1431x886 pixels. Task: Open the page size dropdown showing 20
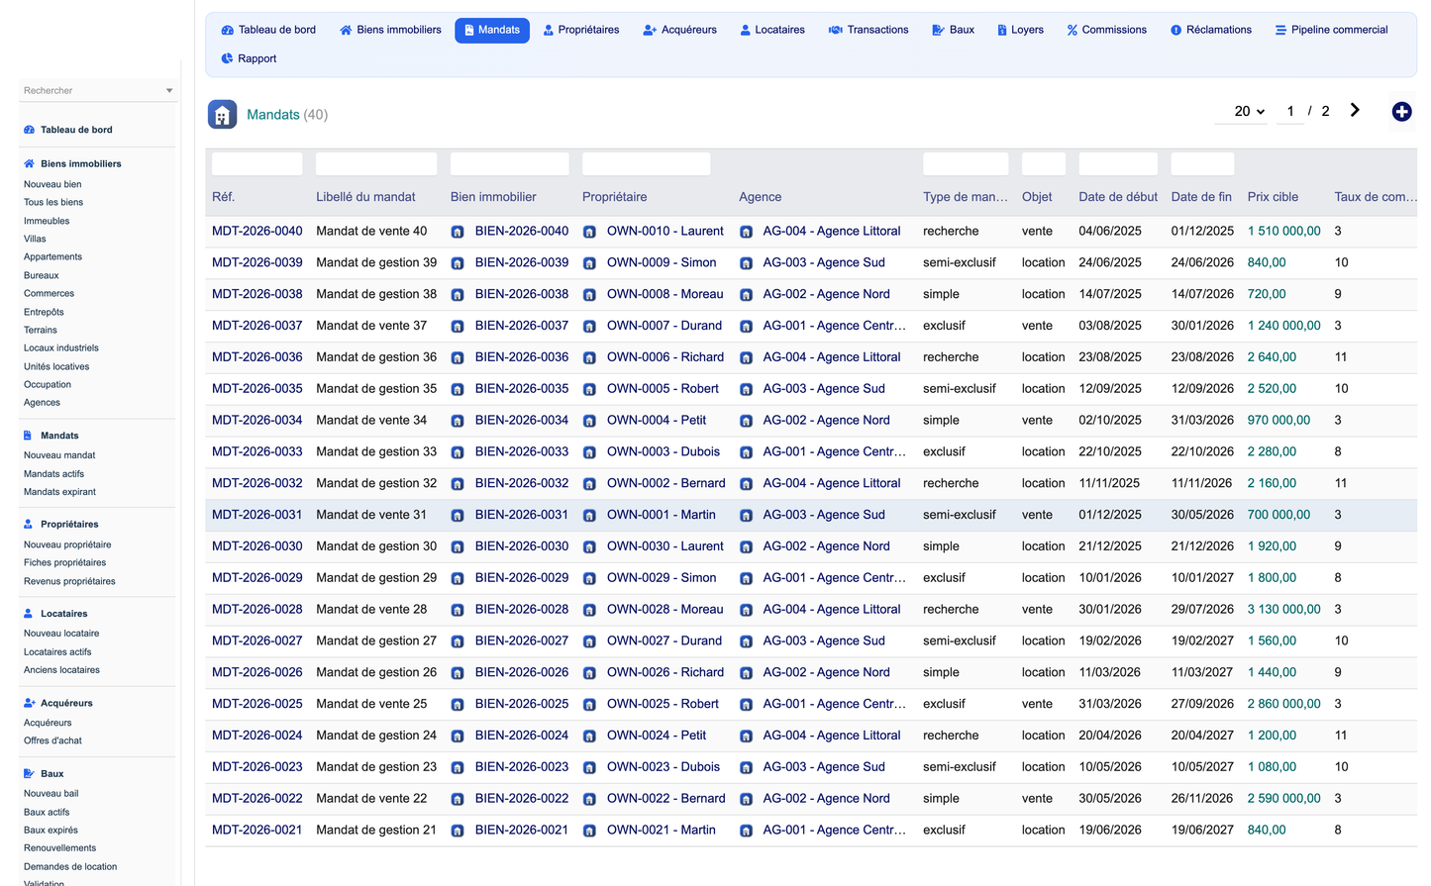(x=1249, y=111)
